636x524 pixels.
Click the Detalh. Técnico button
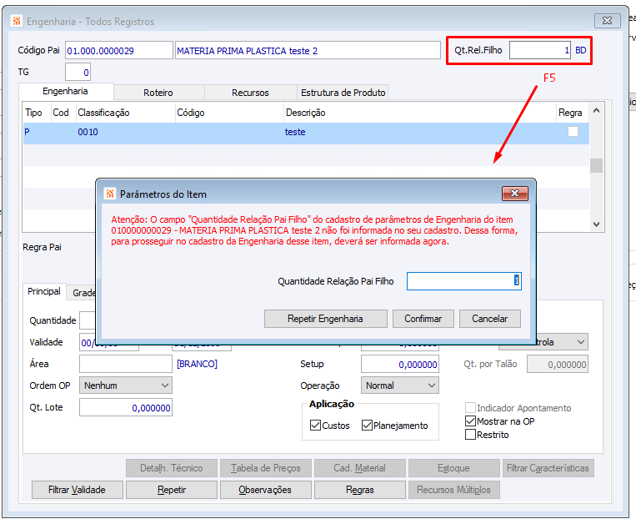pos(172,468)
